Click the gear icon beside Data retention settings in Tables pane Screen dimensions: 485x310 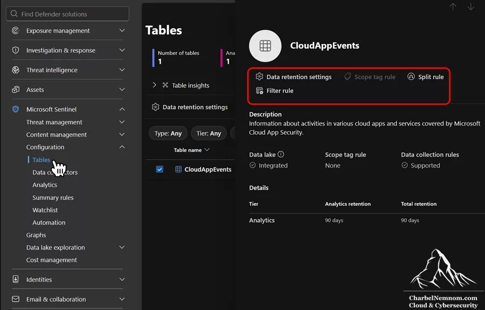[155, 107]
